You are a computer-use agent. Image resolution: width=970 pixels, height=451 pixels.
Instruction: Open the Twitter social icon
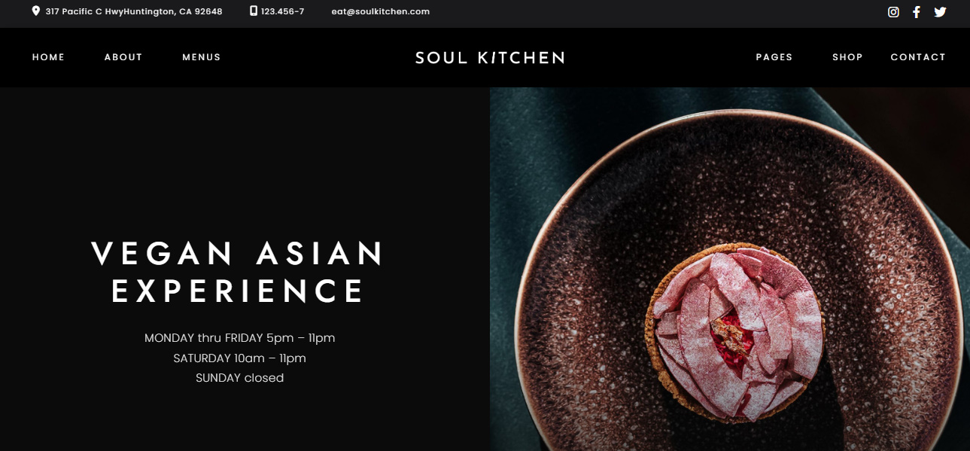click(x=940, y=12)
